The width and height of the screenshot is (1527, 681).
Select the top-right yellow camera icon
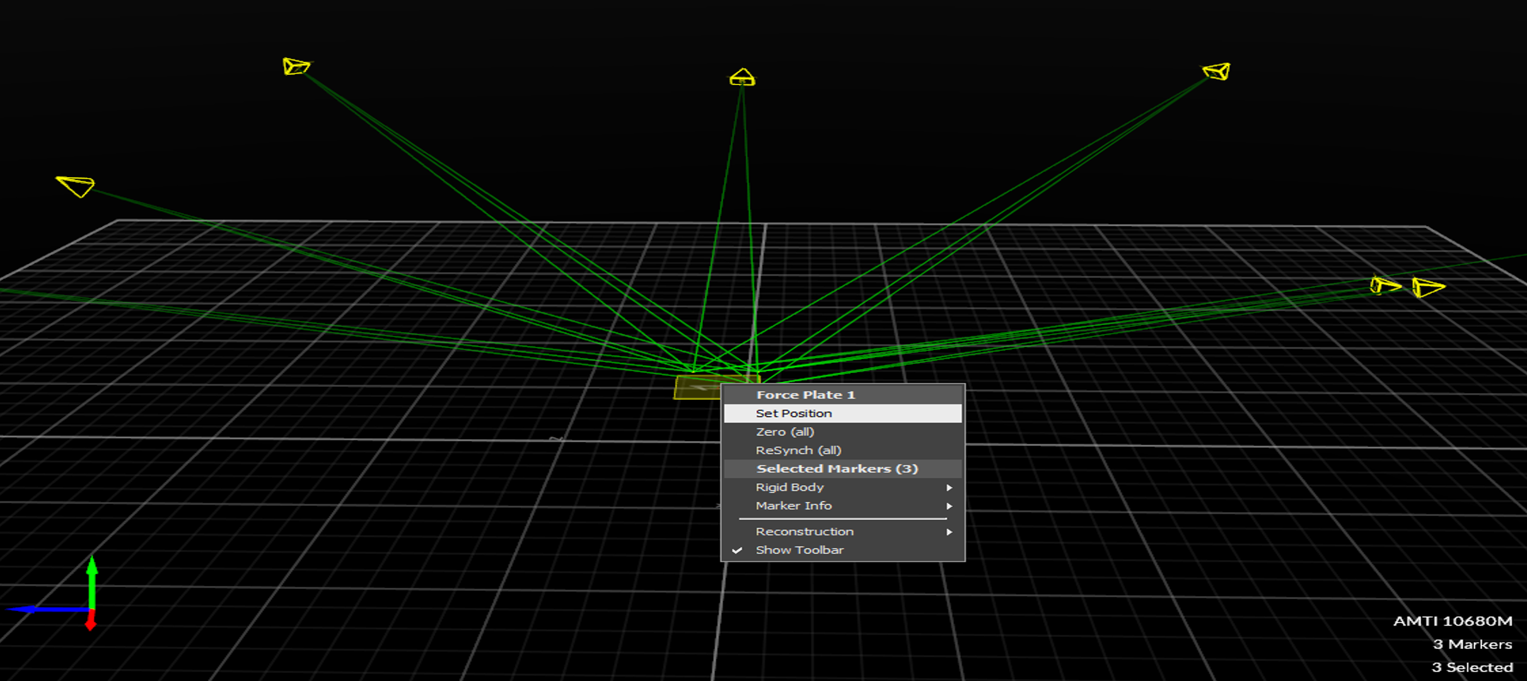point(1217,71)
